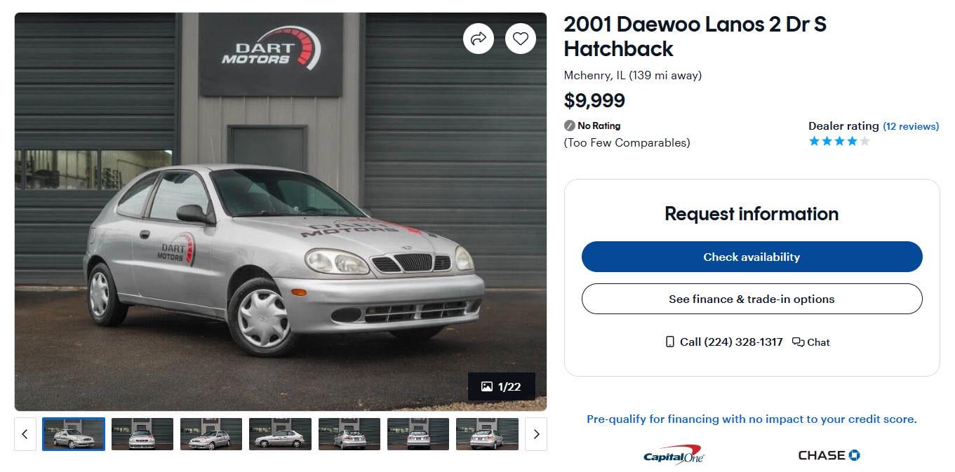Click the phone icon beside Call
The width and height of the screenshot is (955, 472).
[669, 342]
